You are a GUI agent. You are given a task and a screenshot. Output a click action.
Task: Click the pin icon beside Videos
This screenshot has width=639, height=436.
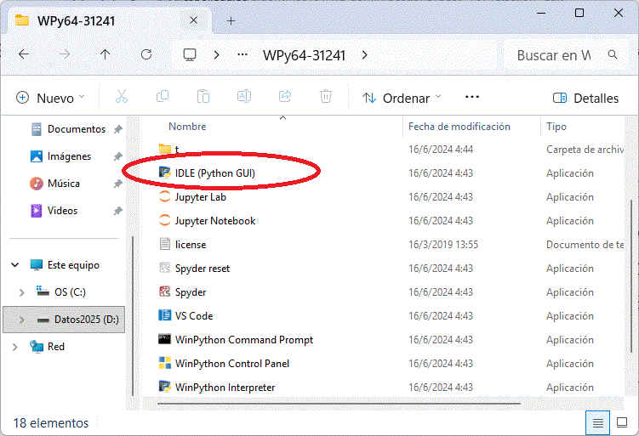117,211
